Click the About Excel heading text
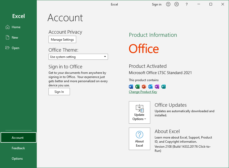 point(167,131)
